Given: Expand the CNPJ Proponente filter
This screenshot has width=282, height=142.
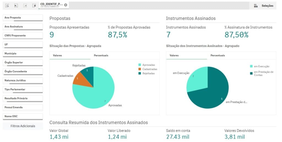Looking at the screenshot, I should point(23,36).
